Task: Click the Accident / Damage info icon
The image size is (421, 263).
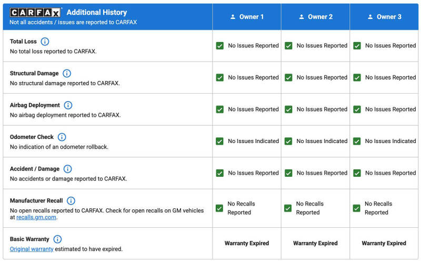Action: pos(67,169)
